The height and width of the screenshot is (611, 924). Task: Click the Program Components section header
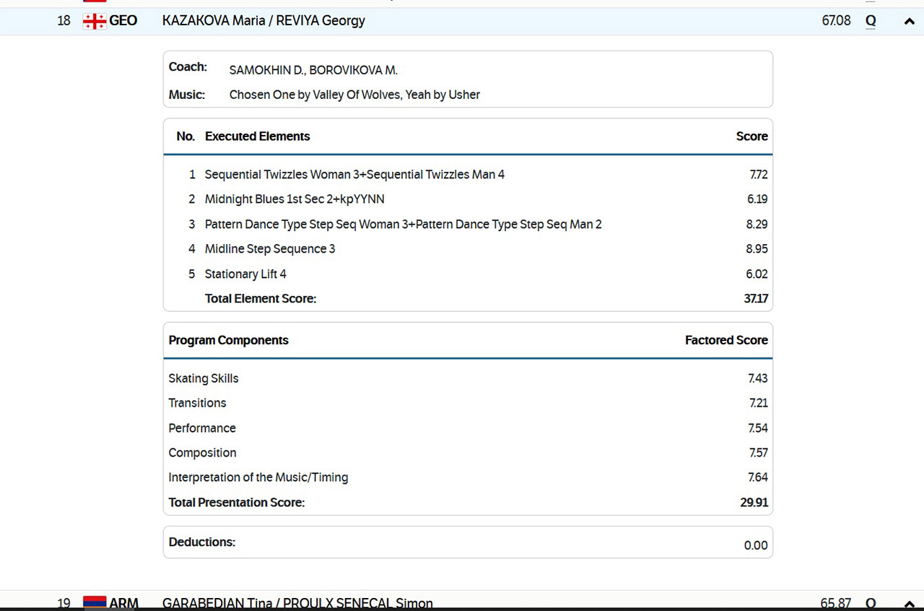[x=228, y=340]
